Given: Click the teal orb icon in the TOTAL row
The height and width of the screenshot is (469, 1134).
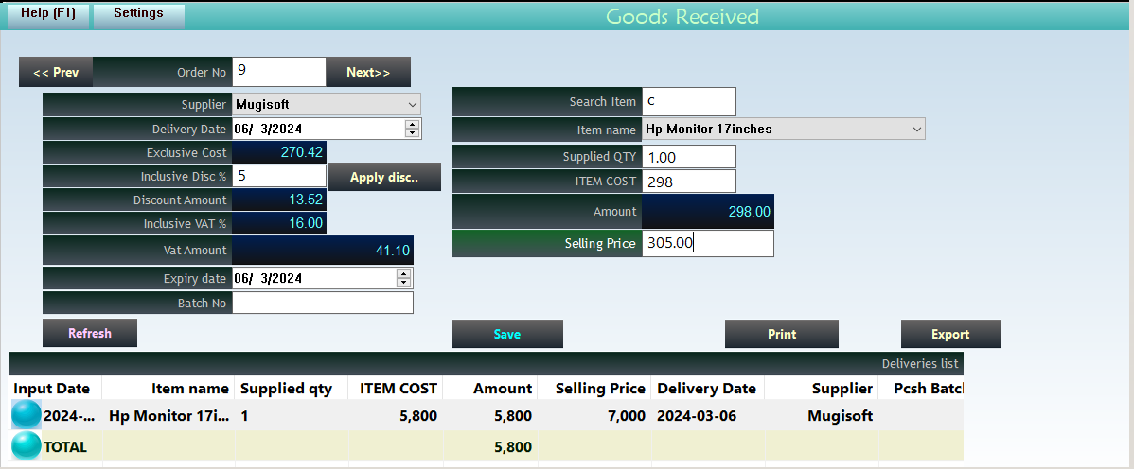Looking at the screenshot, I should pyautogui.click(x=27, y=446).
